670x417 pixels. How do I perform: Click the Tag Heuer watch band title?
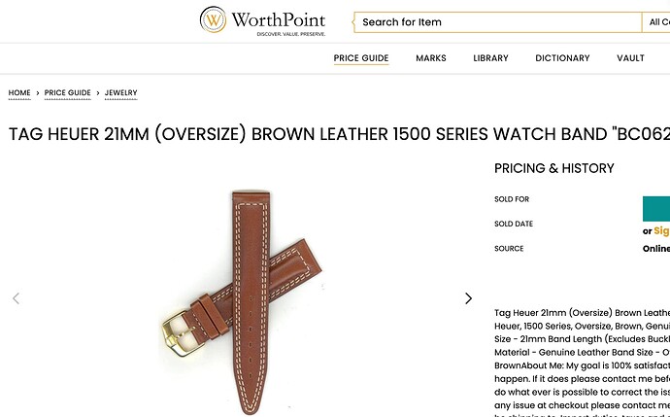pos(339,134)
